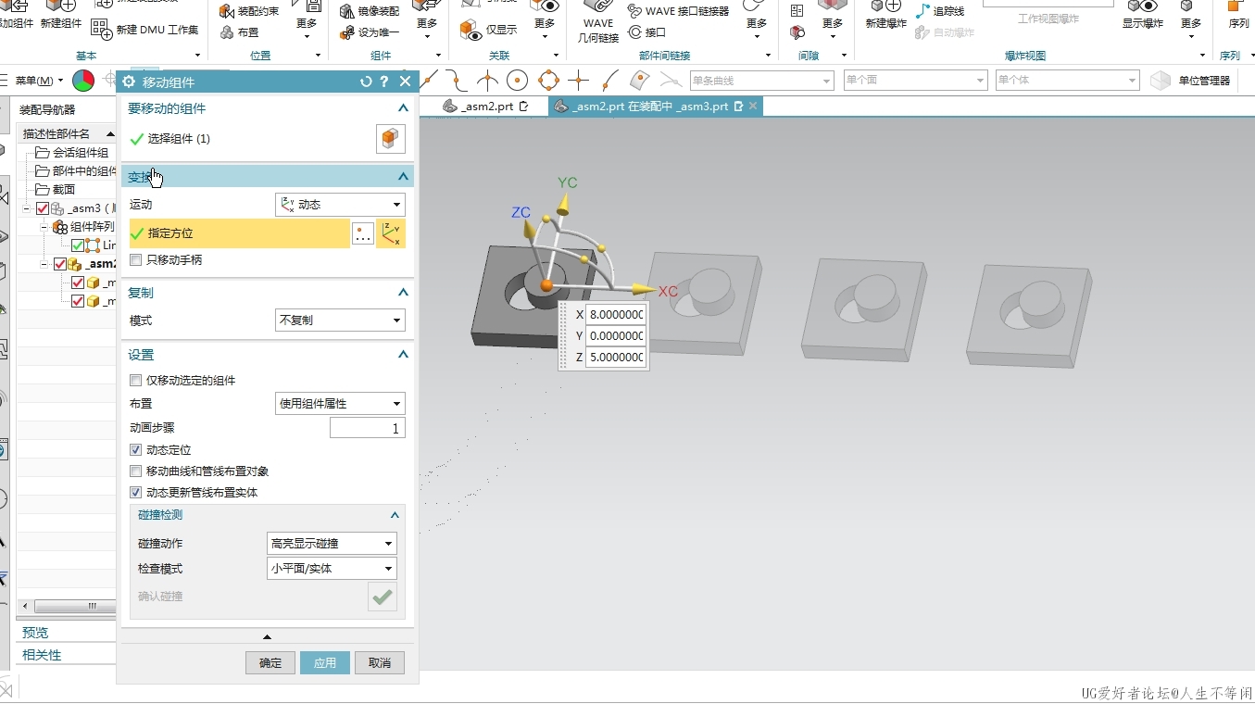
Task: Click the quadrant point snap icon
Action: point(548,80)
